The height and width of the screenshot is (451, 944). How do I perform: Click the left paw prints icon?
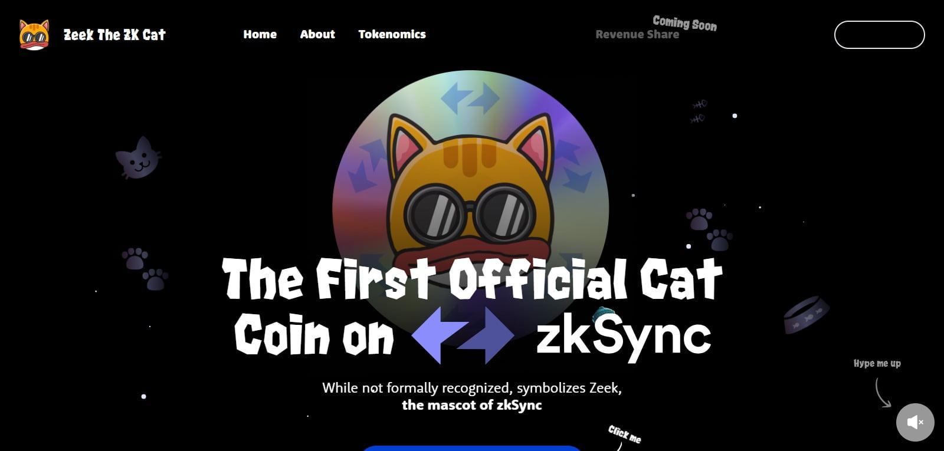[145, 269]
